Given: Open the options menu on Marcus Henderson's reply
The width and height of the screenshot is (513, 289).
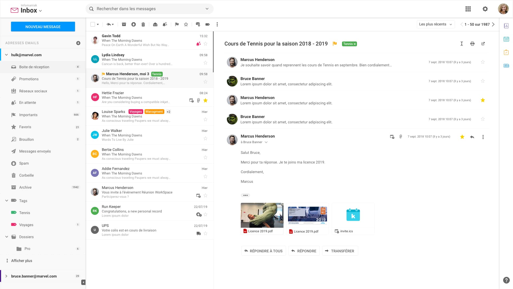Looking at the screenshot, I should pos(483,137).
